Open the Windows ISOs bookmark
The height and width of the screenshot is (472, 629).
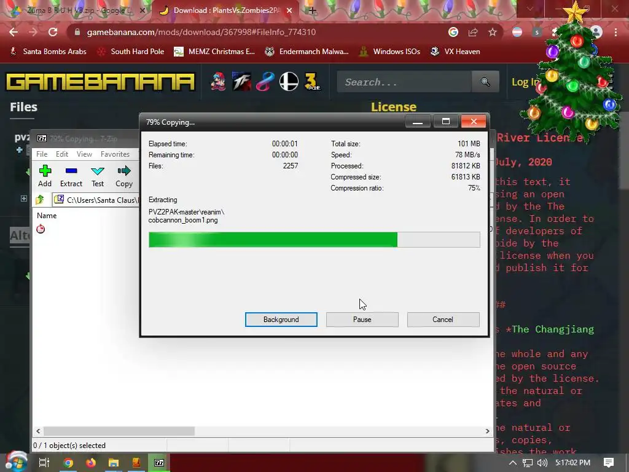click(390, 52)
